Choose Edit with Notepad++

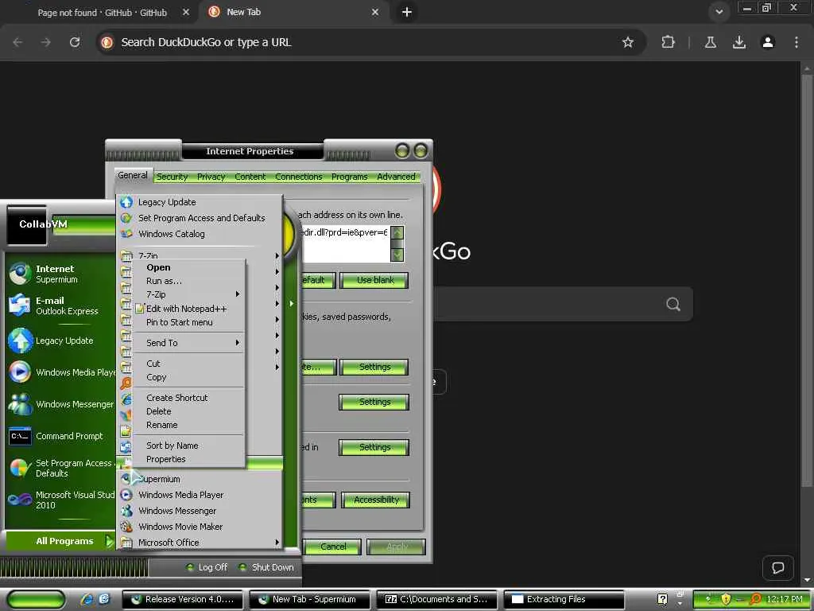[x=188, y=309]
